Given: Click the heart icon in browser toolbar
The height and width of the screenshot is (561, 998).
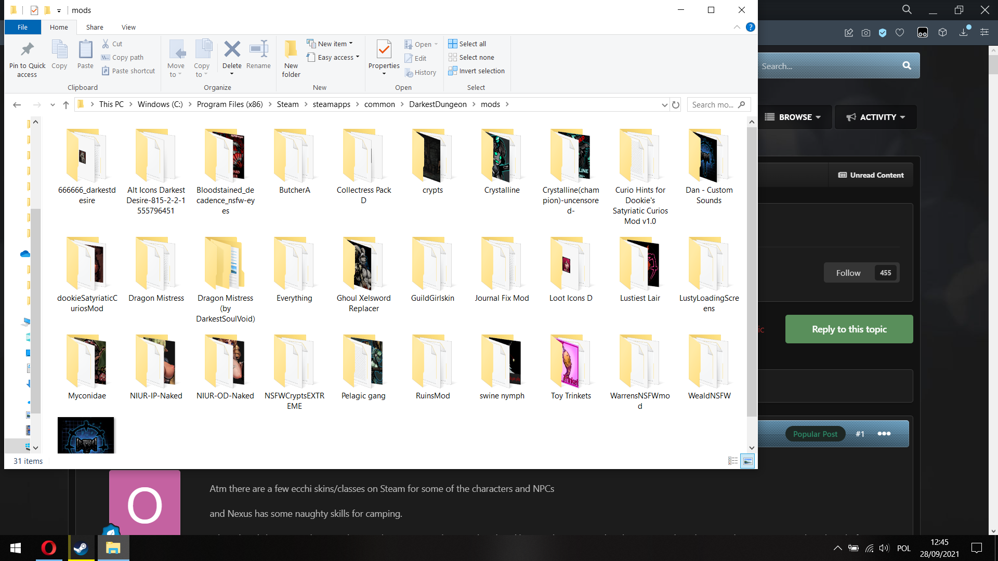Looking at the screenshot, I should (900, 33).
